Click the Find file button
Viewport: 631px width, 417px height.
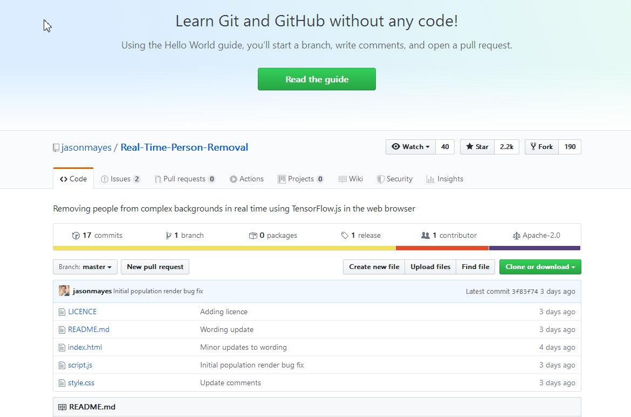[475, 267]
